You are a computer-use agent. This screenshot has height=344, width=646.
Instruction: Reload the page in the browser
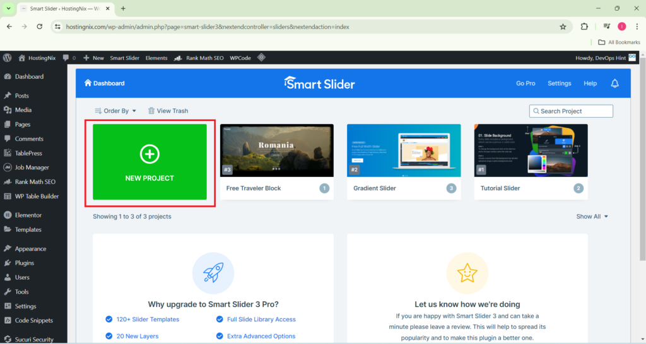pyautogui.click(x=40, y=26)
